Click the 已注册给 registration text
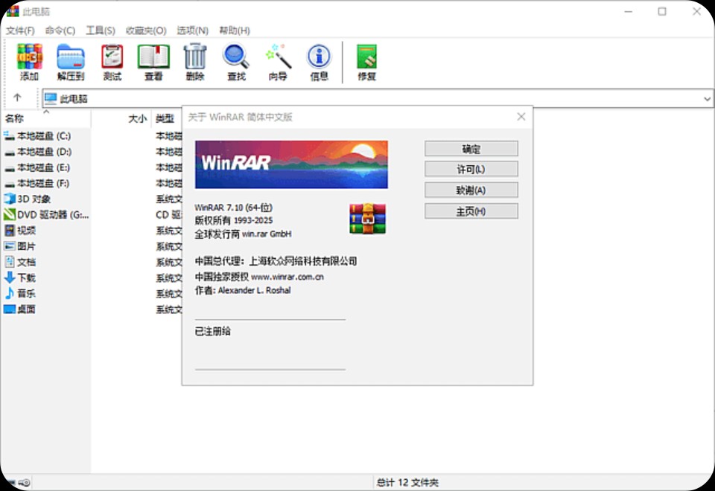The image size is (715, 491). tap(212, 331)
